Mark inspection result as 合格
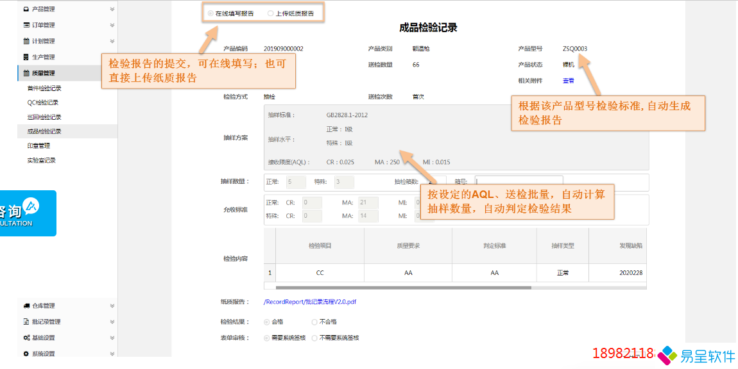 click(x=267, y=322)
